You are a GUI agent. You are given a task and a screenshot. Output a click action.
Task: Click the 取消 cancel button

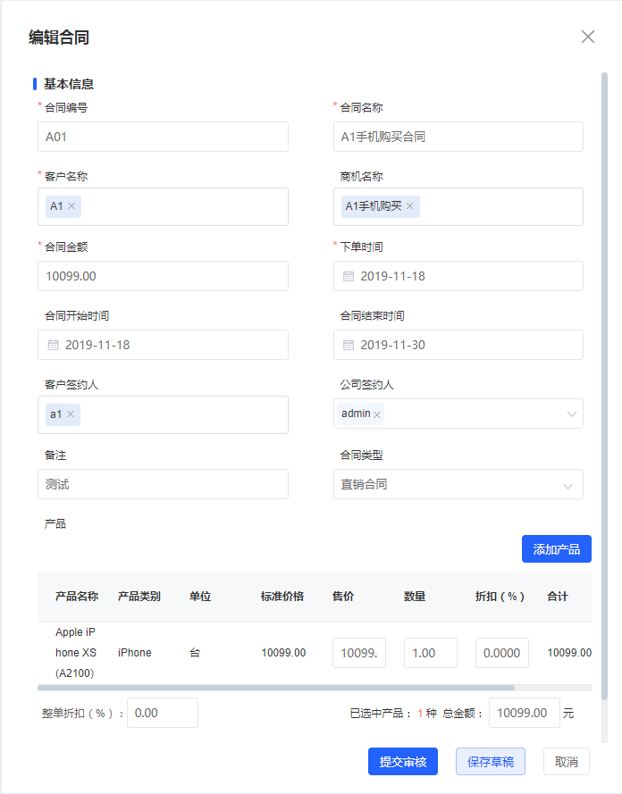(566, 762)
